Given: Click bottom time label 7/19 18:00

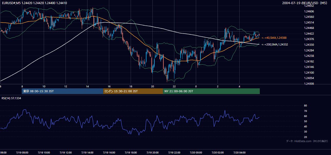Looking at the screenshot, I should pyautogui.click(x=131, y=152).
